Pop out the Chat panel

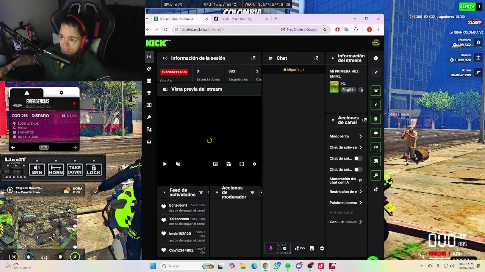coord(316,58)
